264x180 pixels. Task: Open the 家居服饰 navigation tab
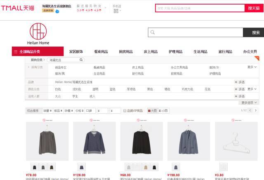pos(76,51)
